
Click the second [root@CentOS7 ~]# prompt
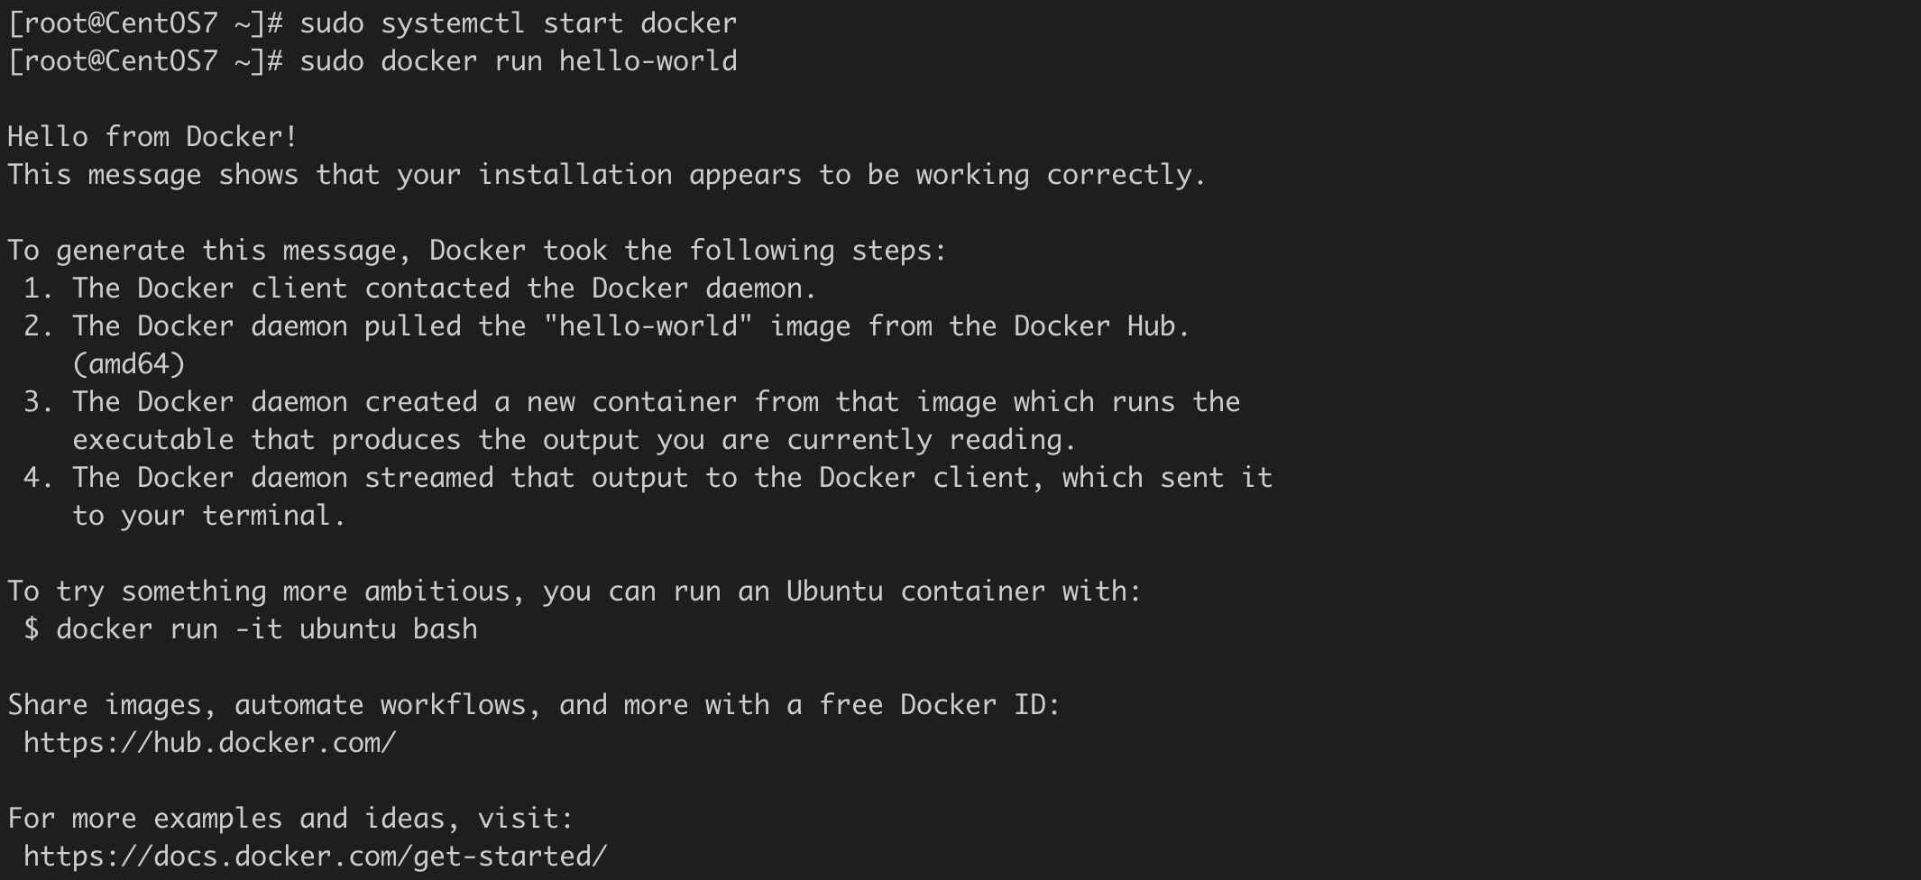[x=145, y=61]
